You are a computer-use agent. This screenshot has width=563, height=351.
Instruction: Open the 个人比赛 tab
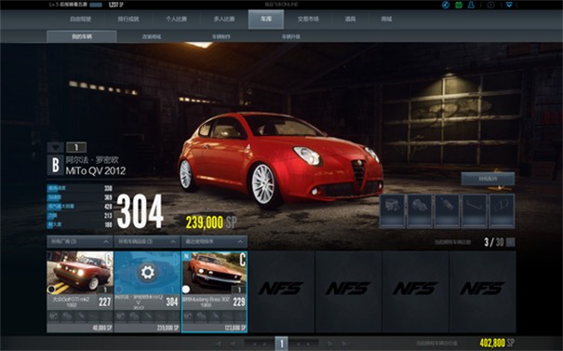click(x=176, y=19)
